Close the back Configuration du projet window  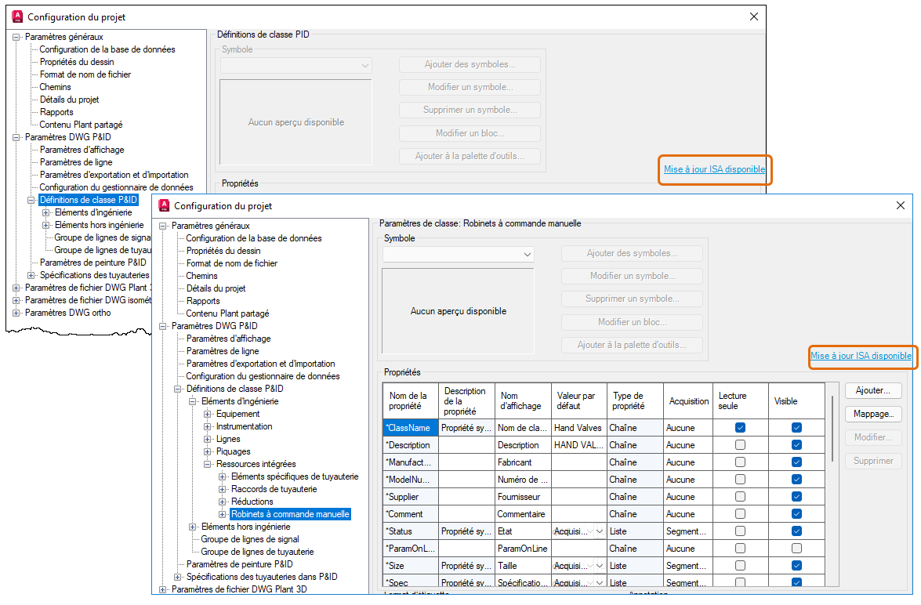click(754, 16)
